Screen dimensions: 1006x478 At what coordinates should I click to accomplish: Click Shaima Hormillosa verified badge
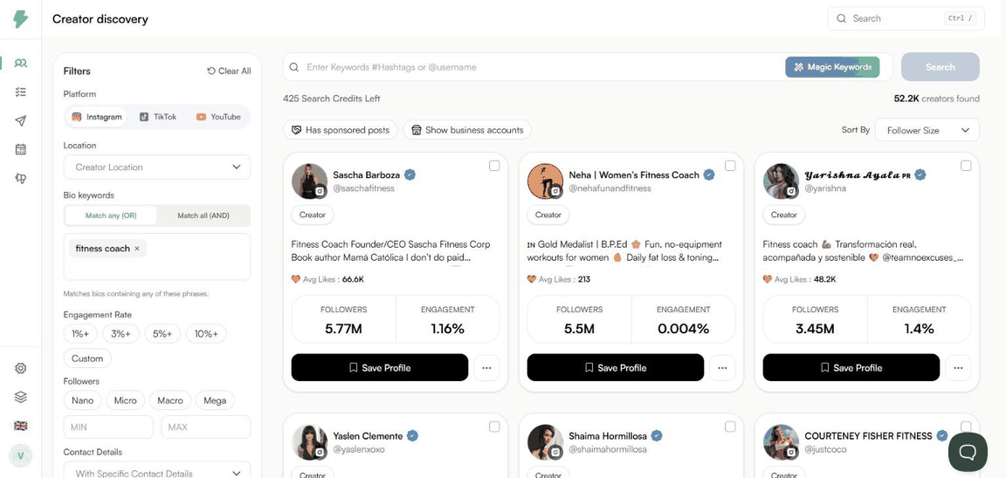click(x=657, y=436)
